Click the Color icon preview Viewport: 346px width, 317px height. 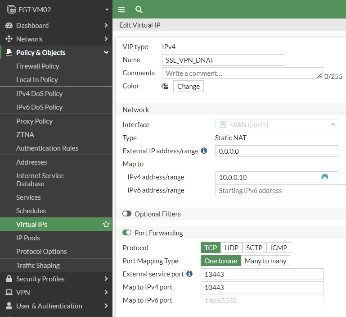pos(165,86)
